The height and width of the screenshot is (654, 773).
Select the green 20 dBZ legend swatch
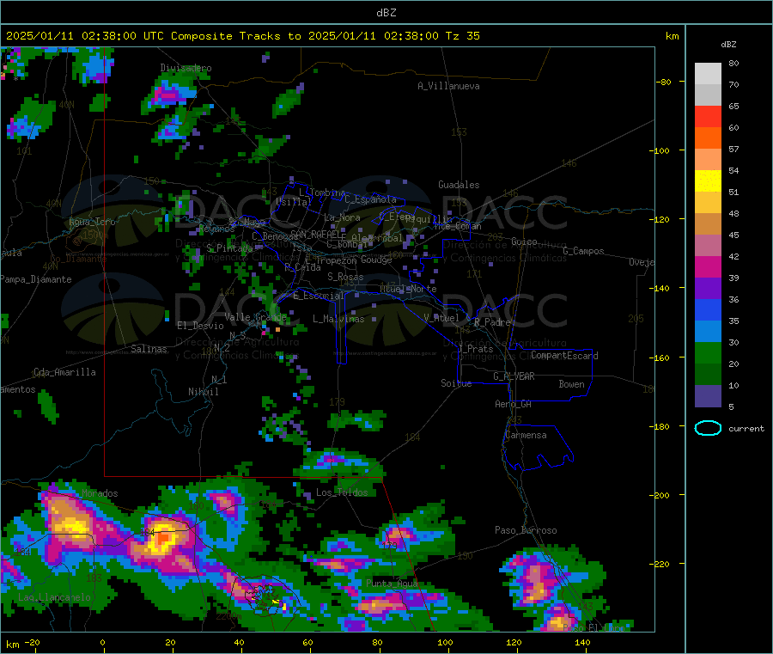[708, 352]
